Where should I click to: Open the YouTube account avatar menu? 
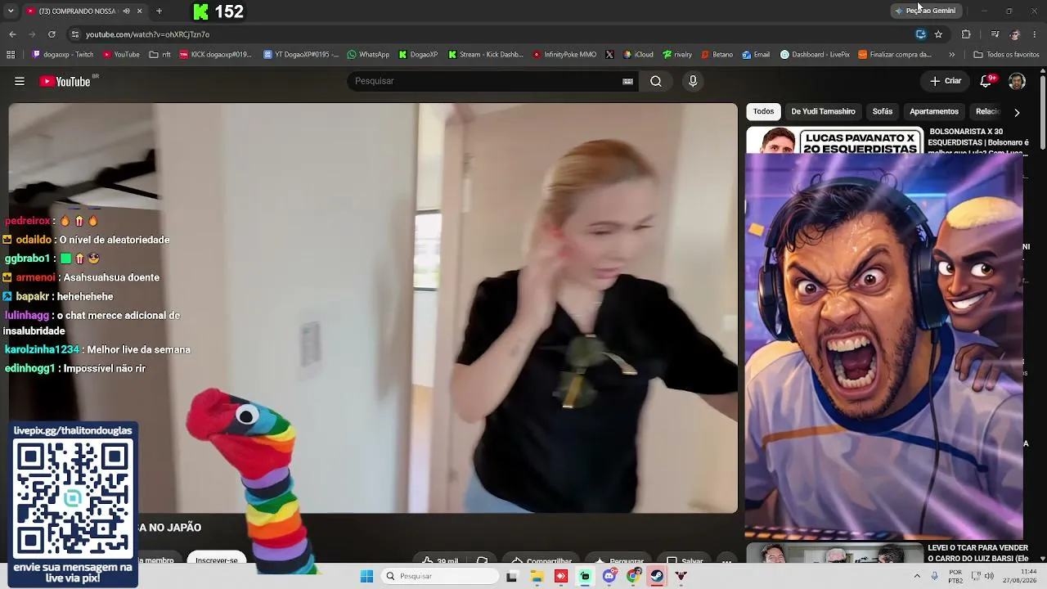(x=1017, y=81)
